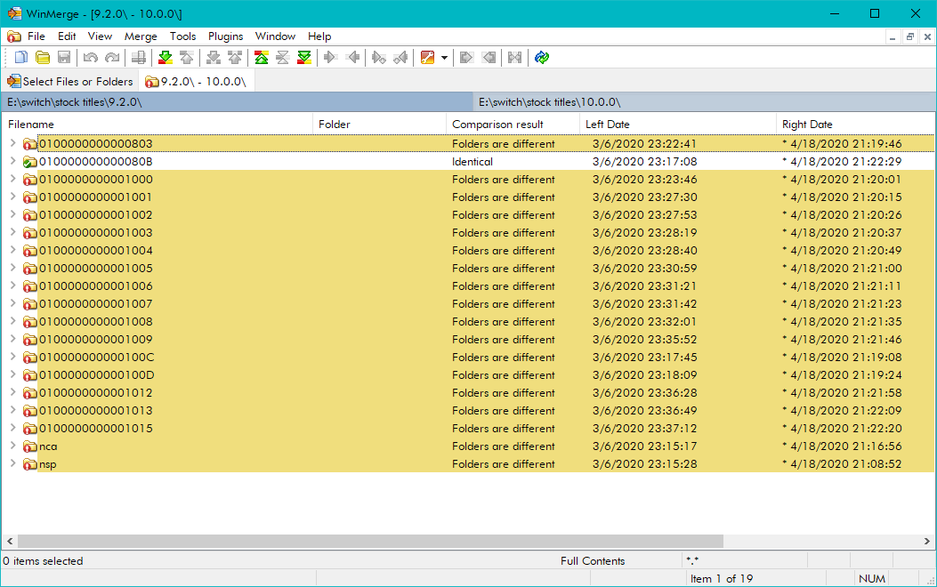Sort by Filename column header
The height and width of the screenshot is (587, 937).
158,125
